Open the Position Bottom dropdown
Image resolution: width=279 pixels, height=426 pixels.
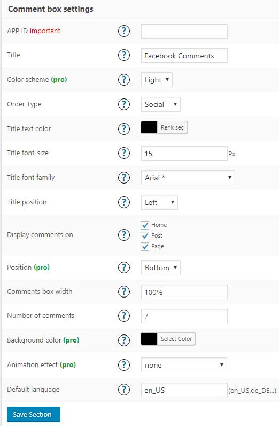coord(161,268)
